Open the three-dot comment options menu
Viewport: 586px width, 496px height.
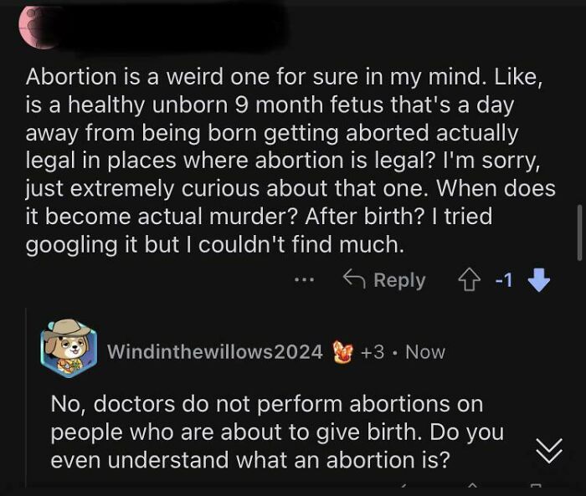point(304,280)
